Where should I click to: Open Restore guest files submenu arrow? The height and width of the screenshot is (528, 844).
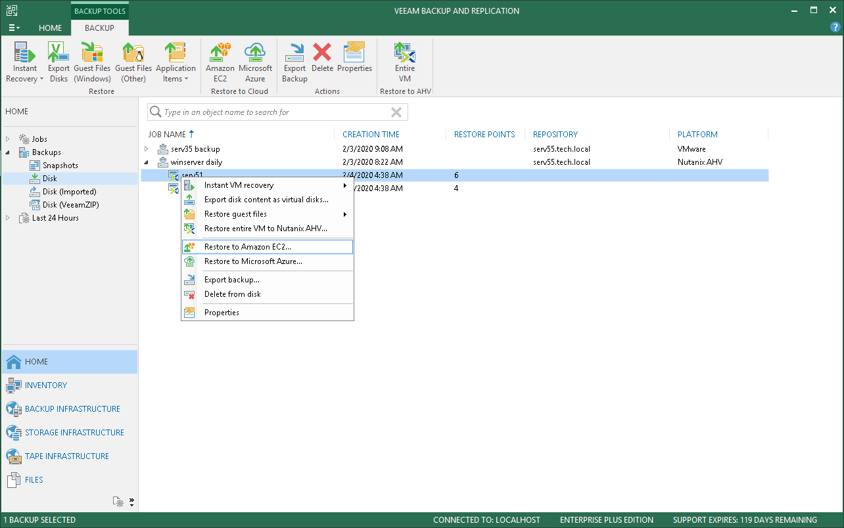pos(345,214)
